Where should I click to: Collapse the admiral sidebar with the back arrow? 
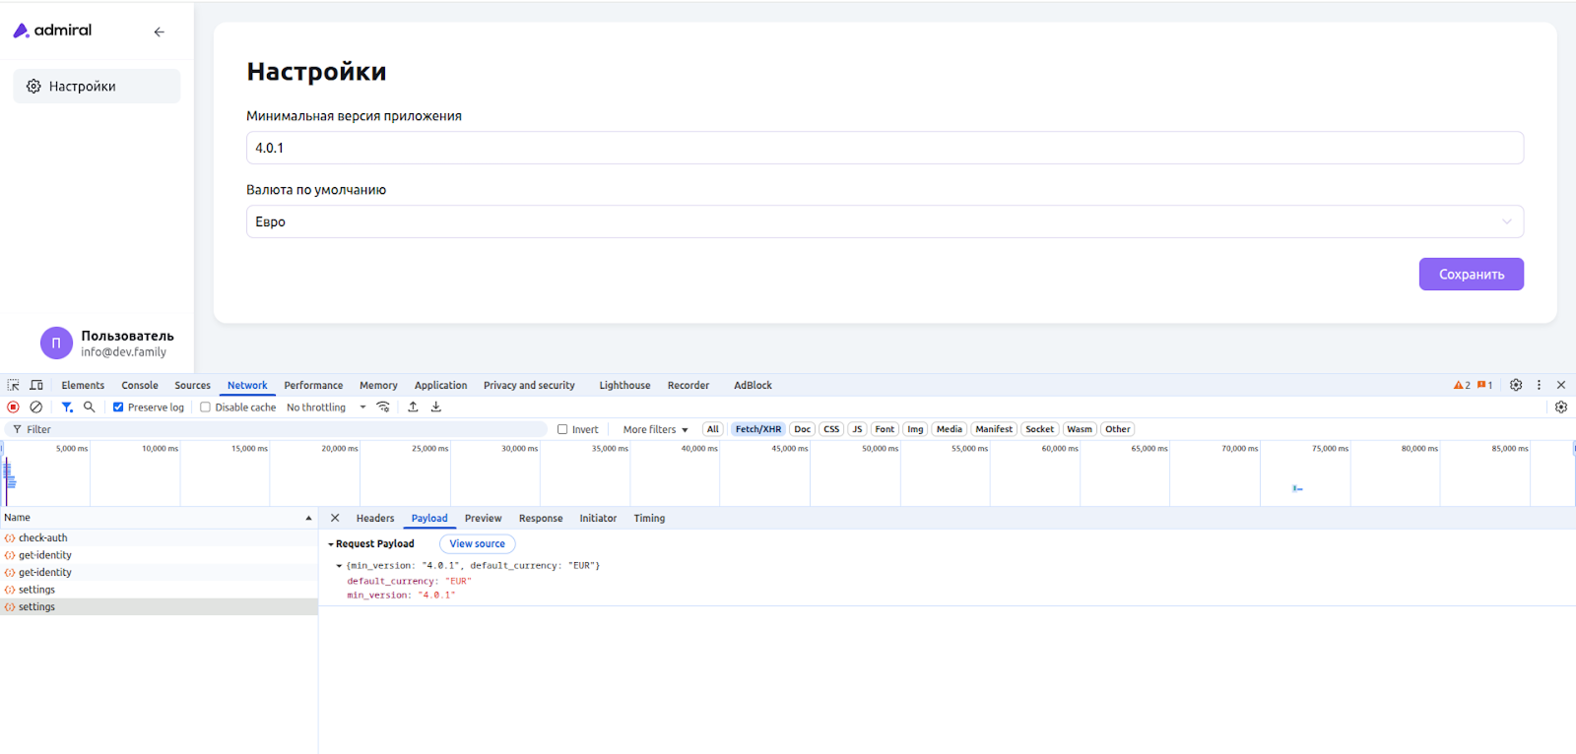coord(159,31)
